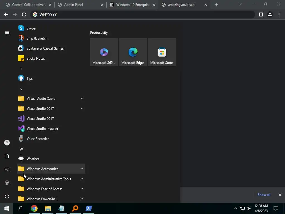Show hidden system tray icons
Screen dimensions: 285x214
click(x=235, y=208)
